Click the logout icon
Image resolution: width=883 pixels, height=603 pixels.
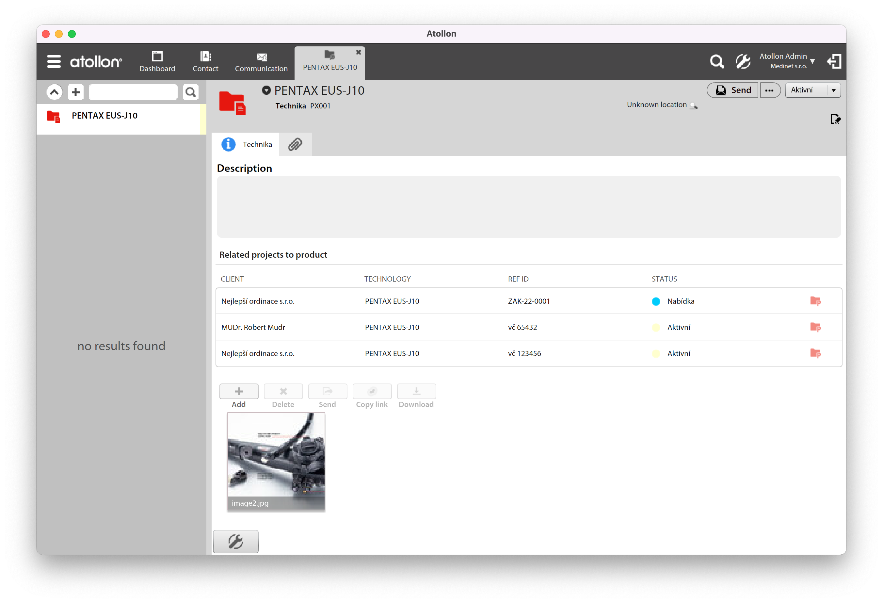coord(834,61)
